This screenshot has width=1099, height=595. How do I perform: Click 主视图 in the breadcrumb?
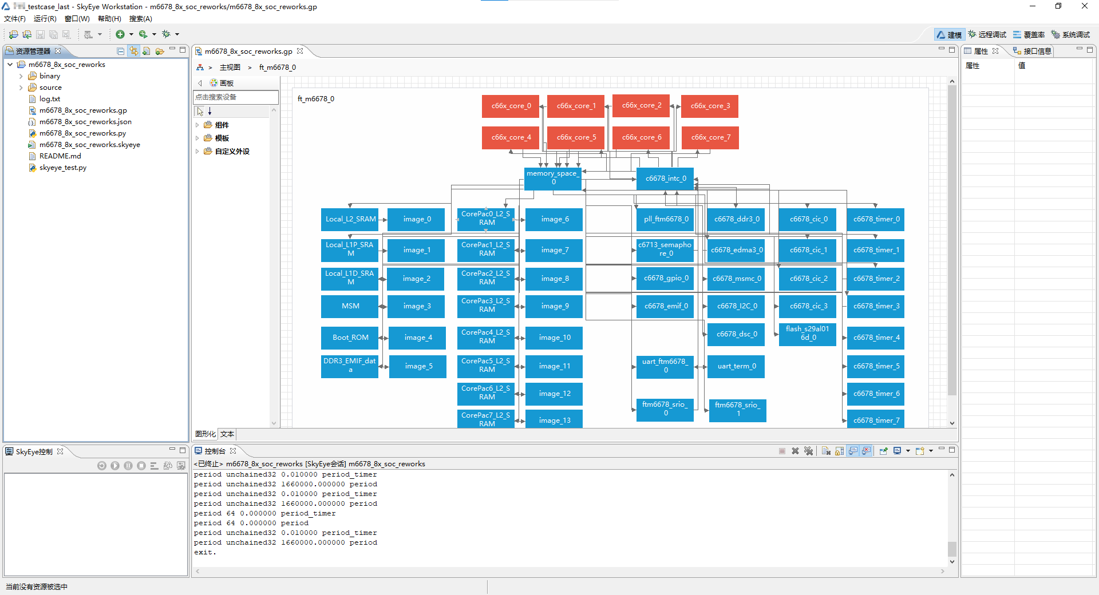[x=230, y=68]
